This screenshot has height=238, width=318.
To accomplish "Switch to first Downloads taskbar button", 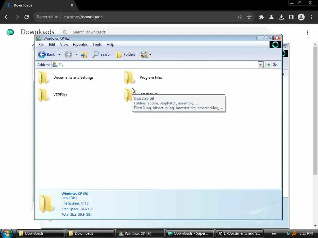I will pyautogui.click(x=40, y=233).
